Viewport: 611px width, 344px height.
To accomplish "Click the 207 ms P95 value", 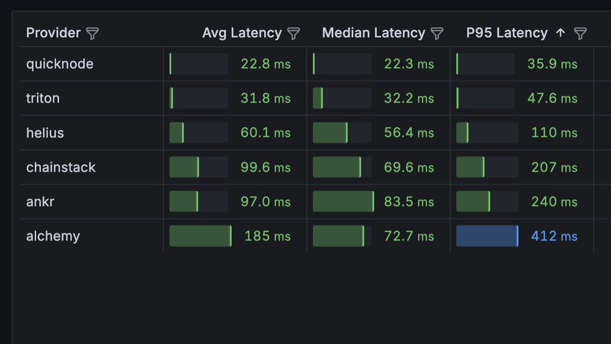I will click(x=554, y=167).
